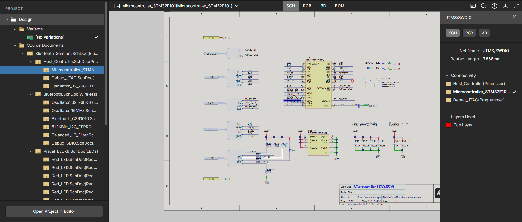Image resolution: width=522 pixels, height=222 pixels.
Task: Click Debug_JTAG(Programmer) connectivity sheet icon
Action: [448, 100]
